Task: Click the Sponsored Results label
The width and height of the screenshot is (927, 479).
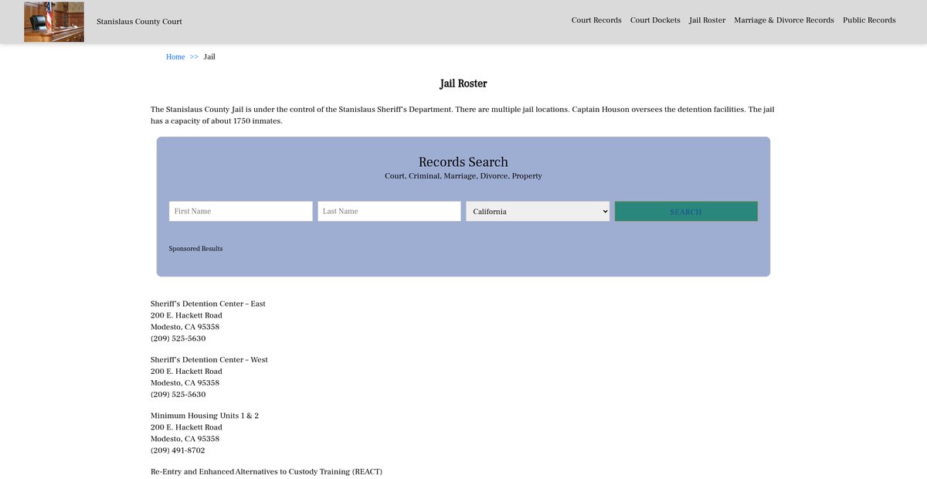Action: click(x=195, y=249)
